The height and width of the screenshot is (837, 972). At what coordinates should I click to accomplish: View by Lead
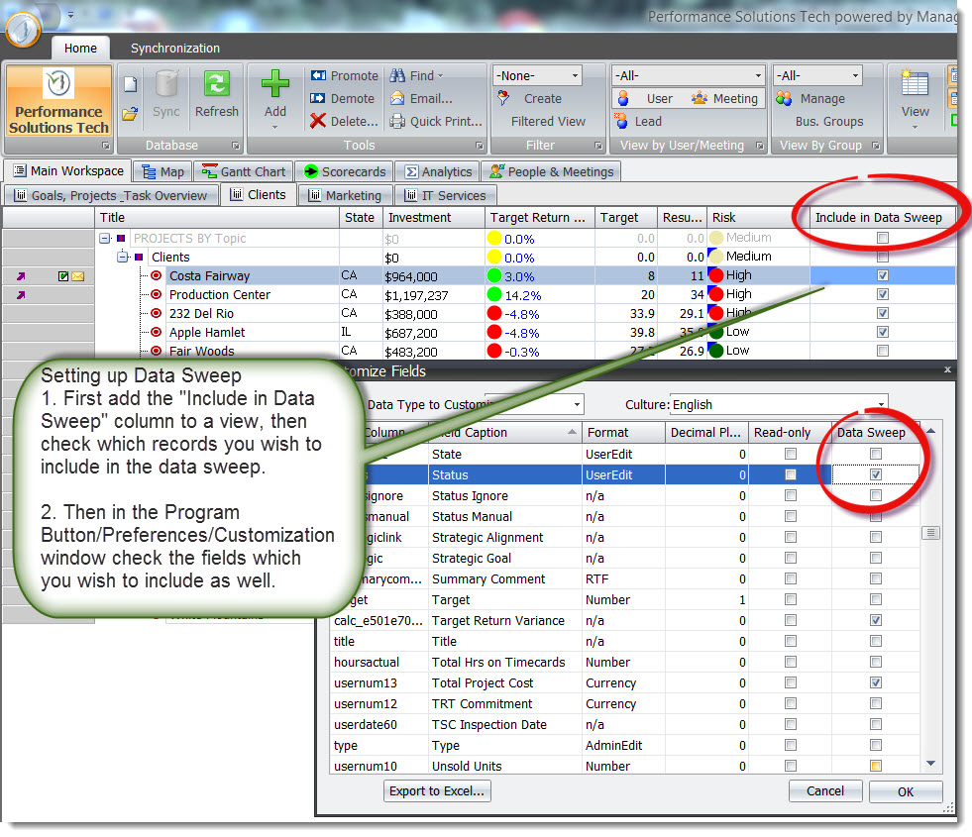(x=638, y=122)
